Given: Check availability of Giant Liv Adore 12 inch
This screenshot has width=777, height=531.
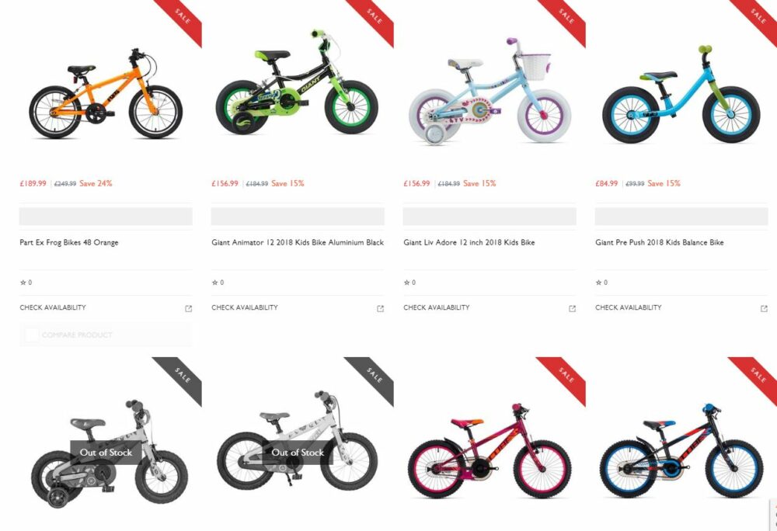Looking at the screenshot, I should 436,307.
